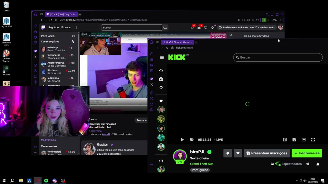This screenshot has width=328, height=184.
Task: Open knvnd7 clip creator link
Action: point(106,134)
